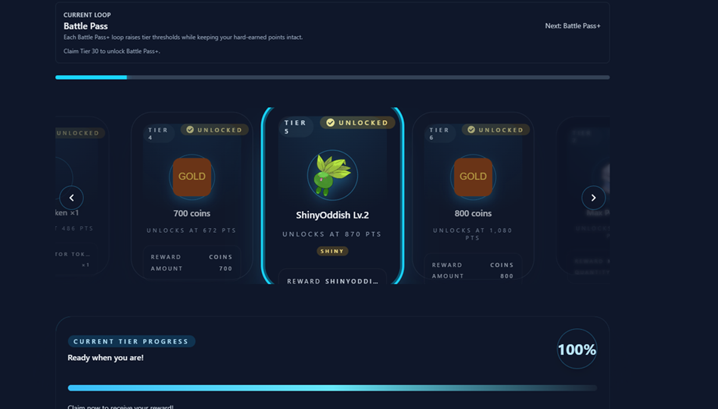Click the right carousel chevron
This screenshot has height=409, width=718.
coord(593,197)
